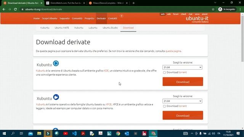
Task: Open the red Xubuntu link in the description
Action: pos(41,104)
